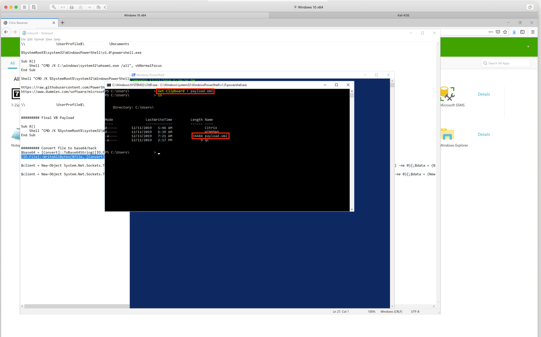The height and width of the screenshot is (337, 541).
Task: Click the VMware single window view button
Action: 530,7
